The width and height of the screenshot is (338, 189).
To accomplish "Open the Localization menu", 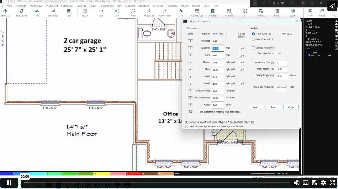I will pos(107,6).
